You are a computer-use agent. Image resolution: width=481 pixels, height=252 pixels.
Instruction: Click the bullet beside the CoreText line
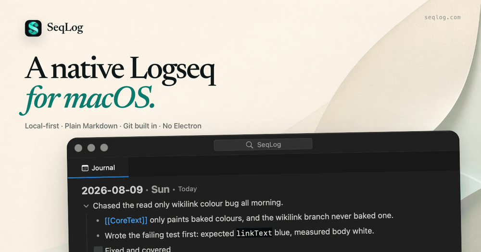[98, 221]
